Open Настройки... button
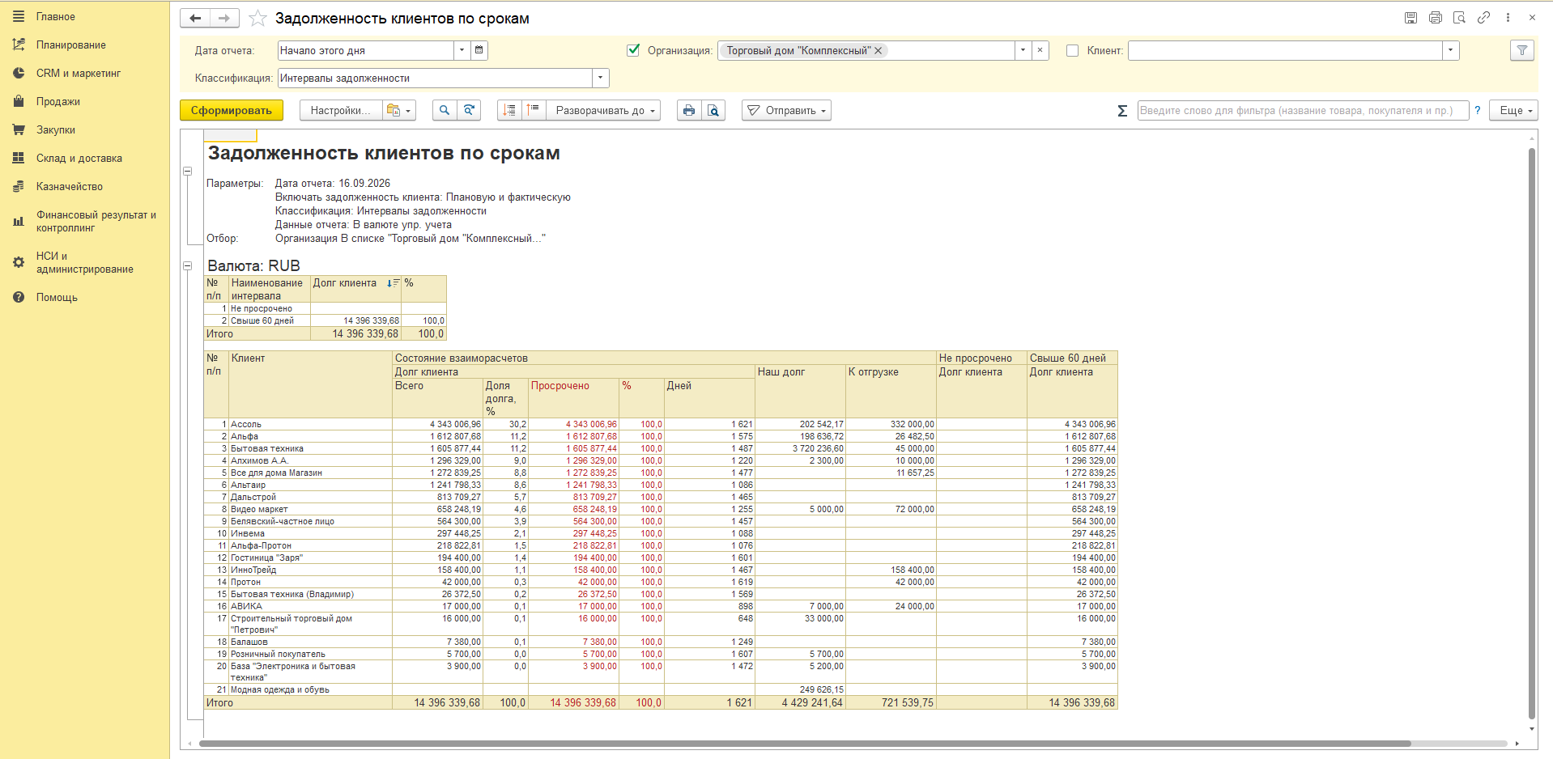 tap(340, 111)
